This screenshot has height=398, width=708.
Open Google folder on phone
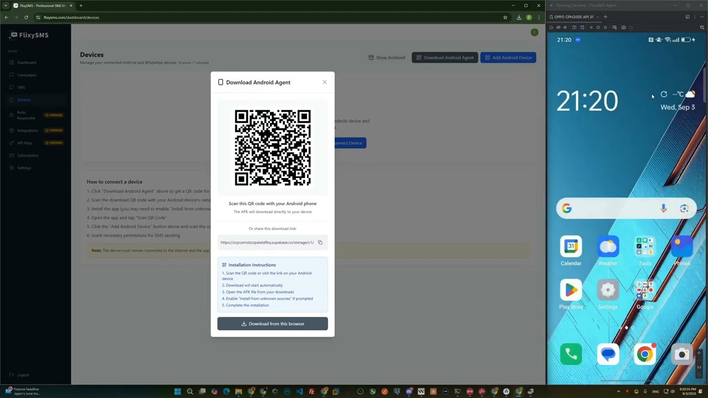pos(645,295)
